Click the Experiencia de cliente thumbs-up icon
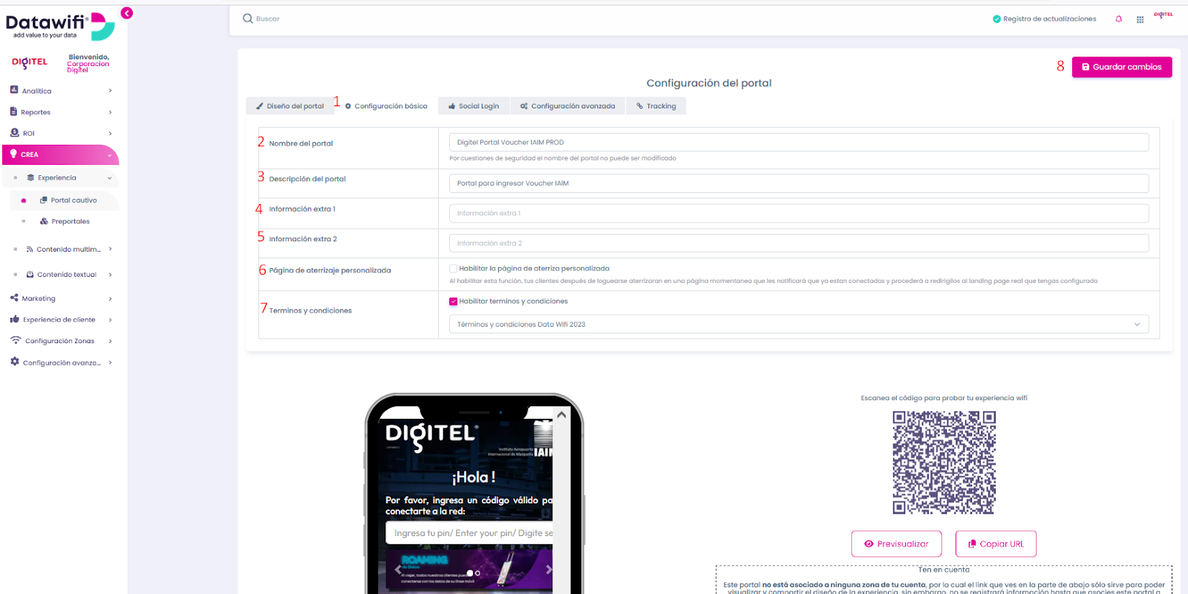The width and height of the screenshot is (1188, 594). [x=14, y=319]
